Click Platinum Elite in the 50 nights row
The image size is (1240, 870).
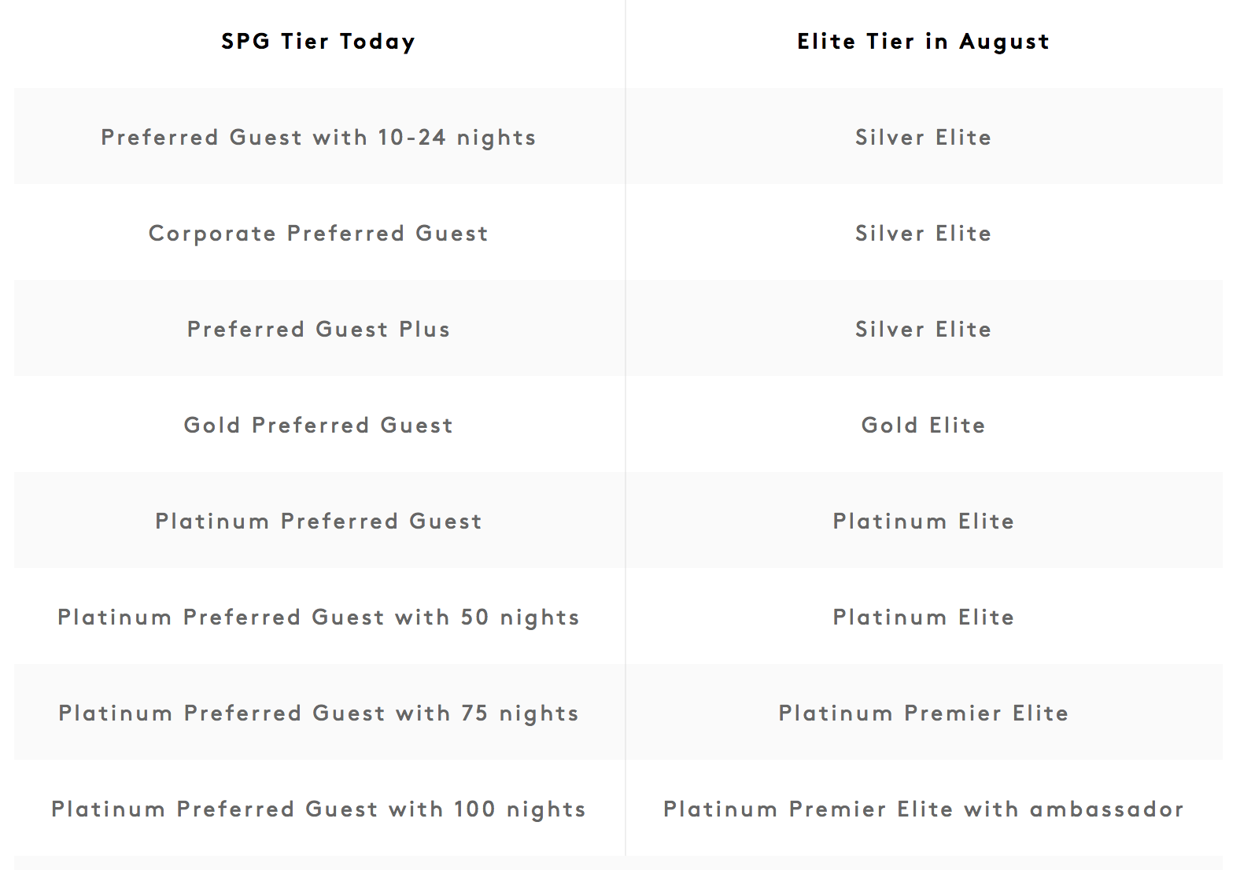(923, 617)
